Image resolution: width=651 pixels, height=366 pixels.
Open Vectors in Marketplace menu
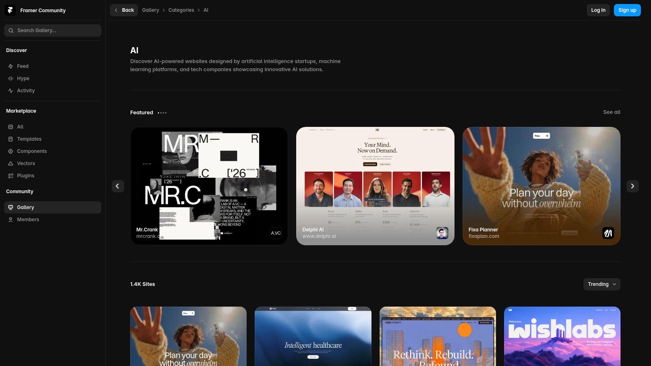tap(52, 163)
